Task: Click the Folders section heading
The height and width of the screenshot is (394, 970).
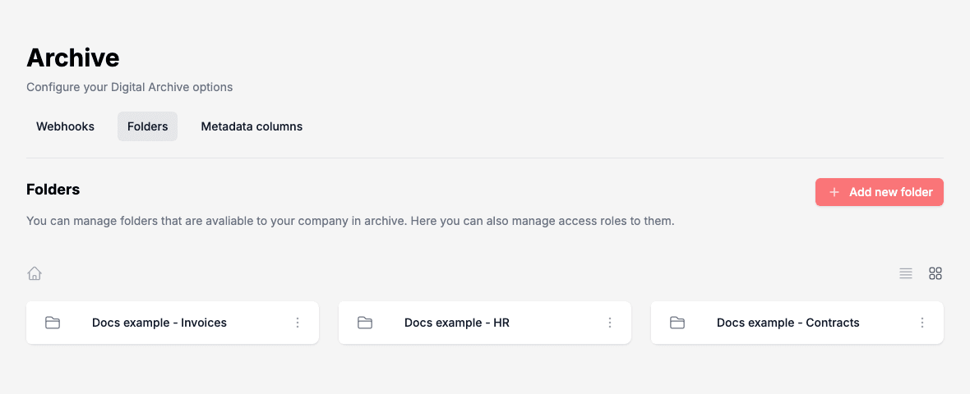Action: pos(53,190)
